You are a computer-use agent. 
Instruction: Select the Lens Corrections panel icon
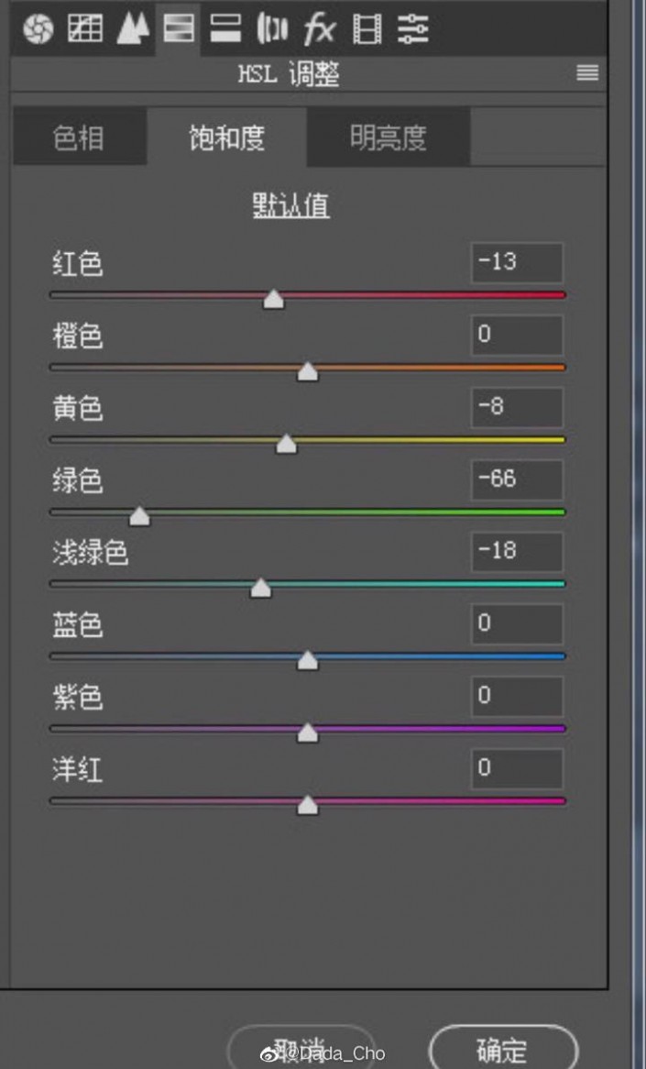pos(273,29)
